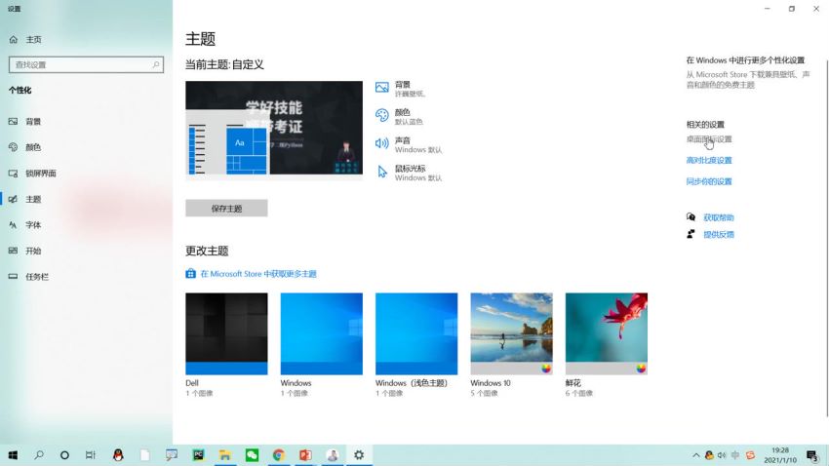The width and height of the screenshot is (829, 466).
Task: Click the 保存主题 button
Action: [x=226, y=209]
